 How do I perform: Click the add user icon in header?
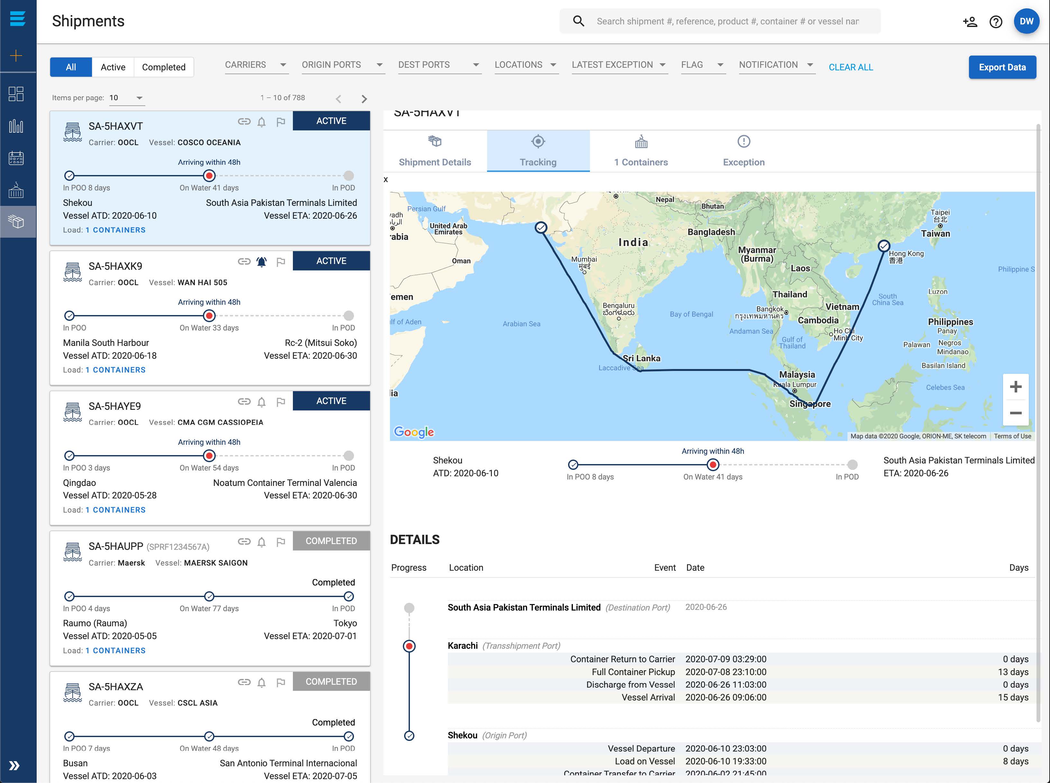(x=970, y=21)
